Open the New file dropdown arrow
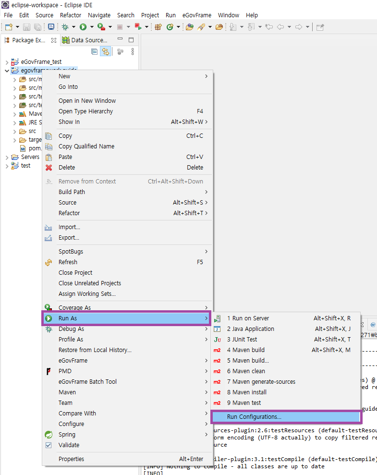377x475 pixels. 17,27
